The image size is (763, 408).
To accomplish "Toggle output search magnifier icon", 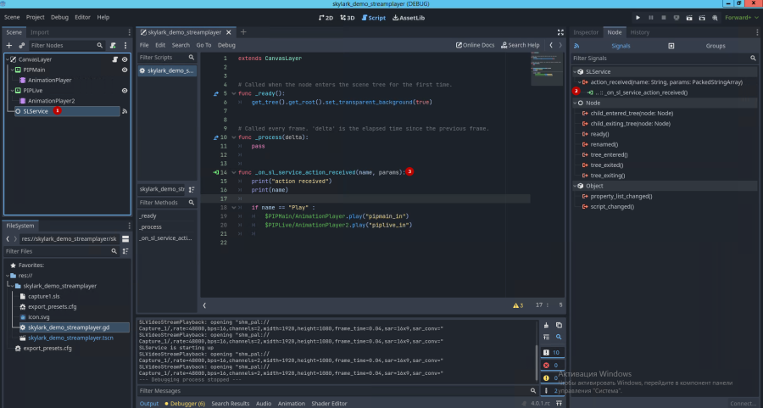I will pos(559,337).
